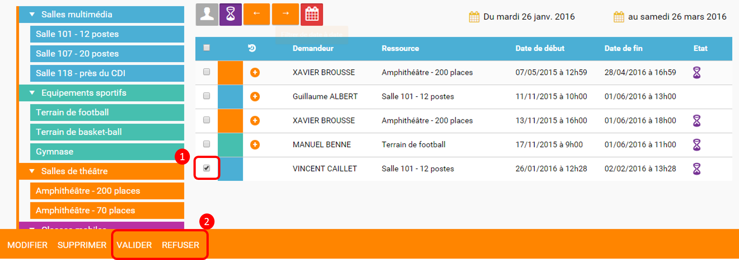Click the history icon in table header
This screenshot has height=260, width=739.
[252, 48]
